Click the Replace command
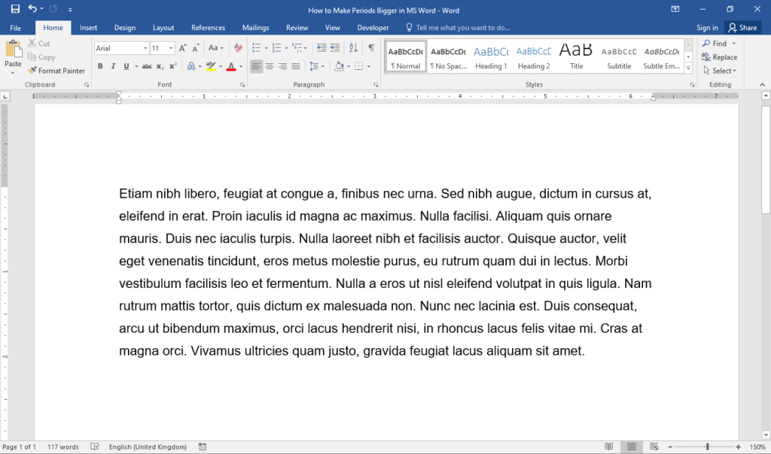 [721, 56]
